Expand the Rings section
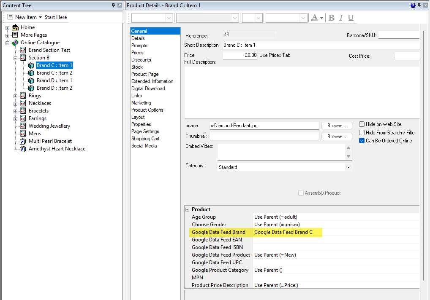Screen dimensions: 430x300 click(x=16, y=96)
